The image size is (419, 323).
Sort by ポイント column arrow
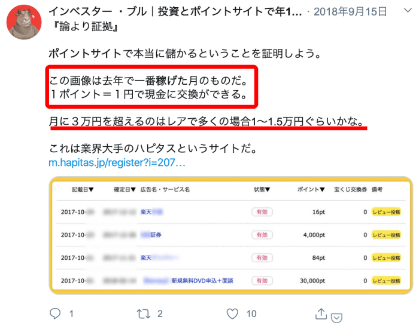(322, 189)
